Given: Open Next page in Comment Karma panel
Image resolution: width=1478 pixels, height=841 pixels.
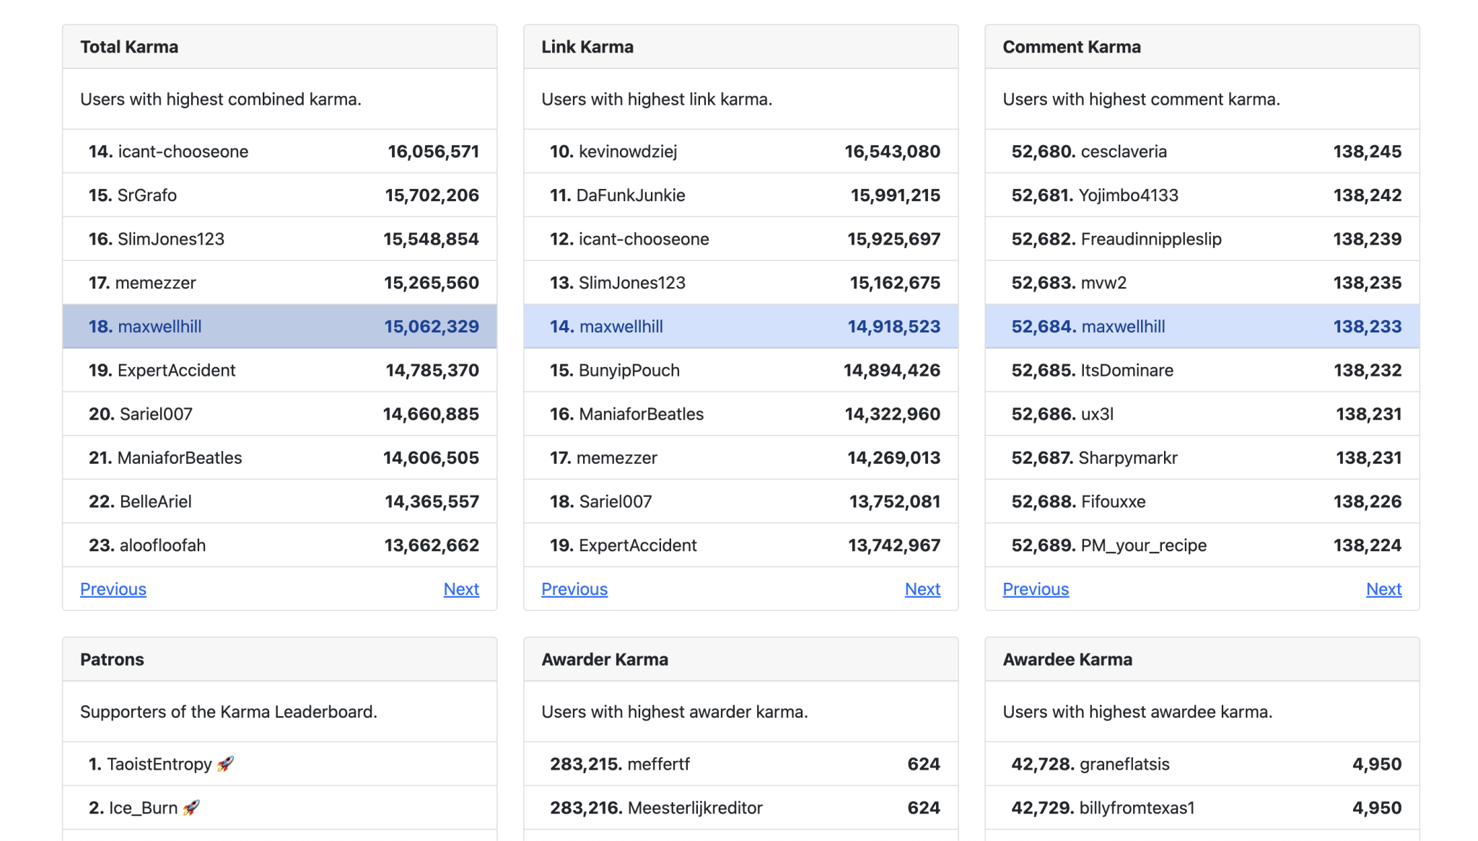Looking at the screenshot, I should click(1383, 589).
